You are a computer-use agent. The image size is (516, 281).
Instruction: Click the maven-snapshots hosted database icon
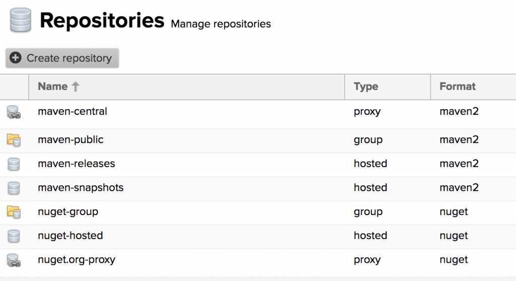click(x=14, y=188)
